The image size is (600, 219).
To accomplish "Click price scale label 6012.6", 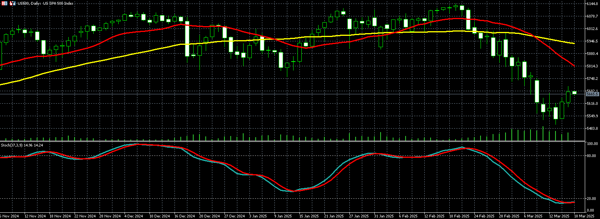I will point(593,28).
